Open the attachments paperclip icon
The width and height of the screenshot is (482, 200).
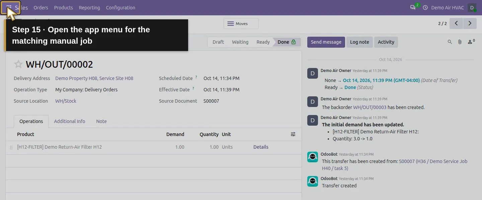click(460, 42)
